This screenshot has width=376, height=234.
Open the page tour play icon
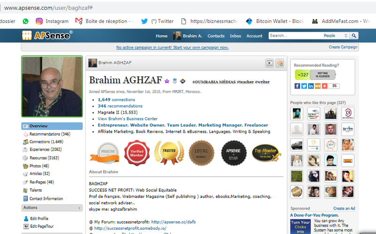(270, 63)
